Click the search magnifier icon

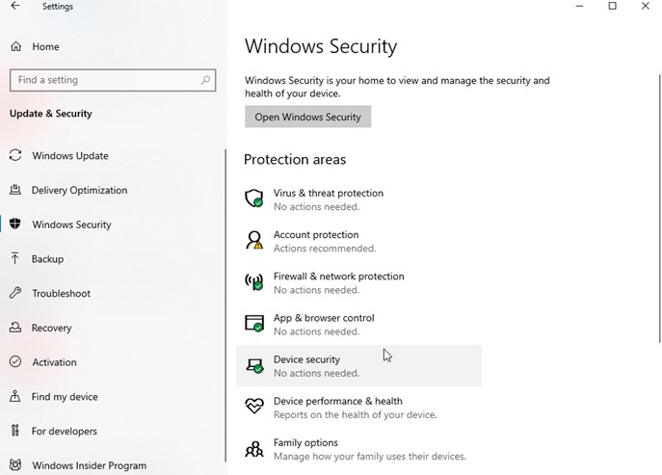(205, 80)
